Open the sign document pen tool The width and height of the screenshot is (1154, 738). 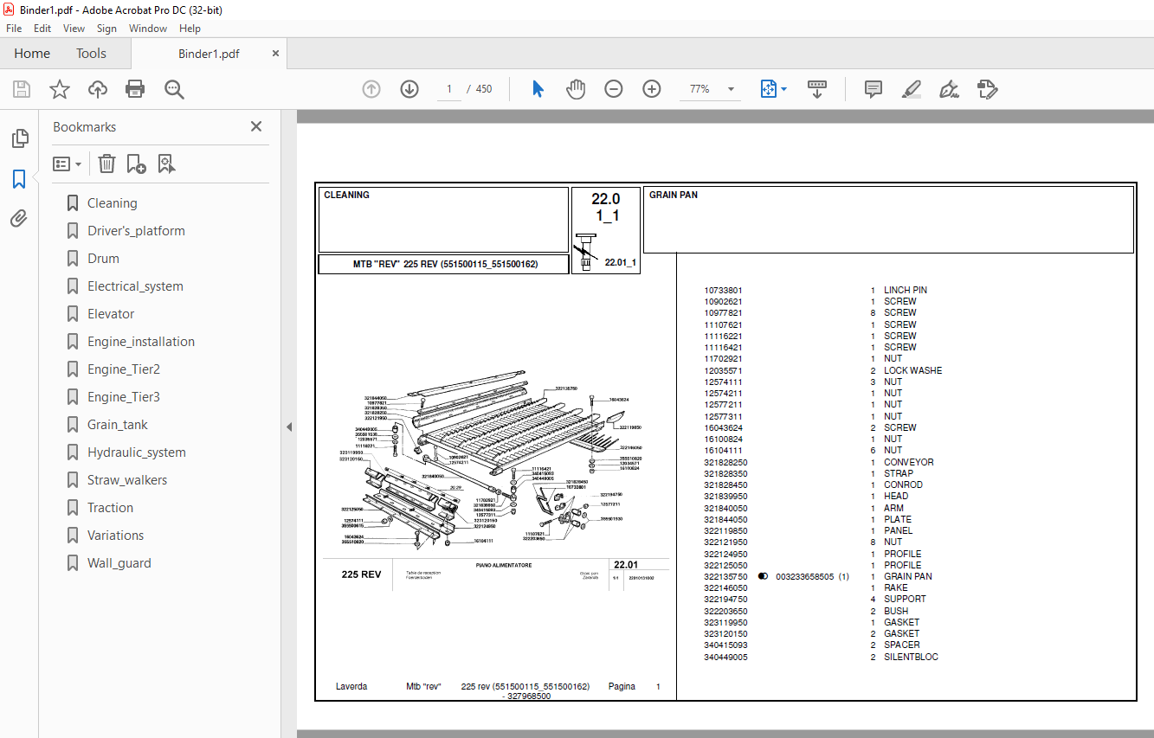950,89
